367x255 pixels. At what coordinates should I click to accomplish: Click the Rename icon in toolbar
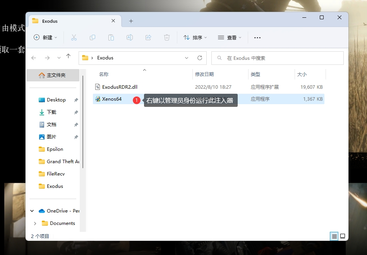pyautogui.click(x=130, y=37)
